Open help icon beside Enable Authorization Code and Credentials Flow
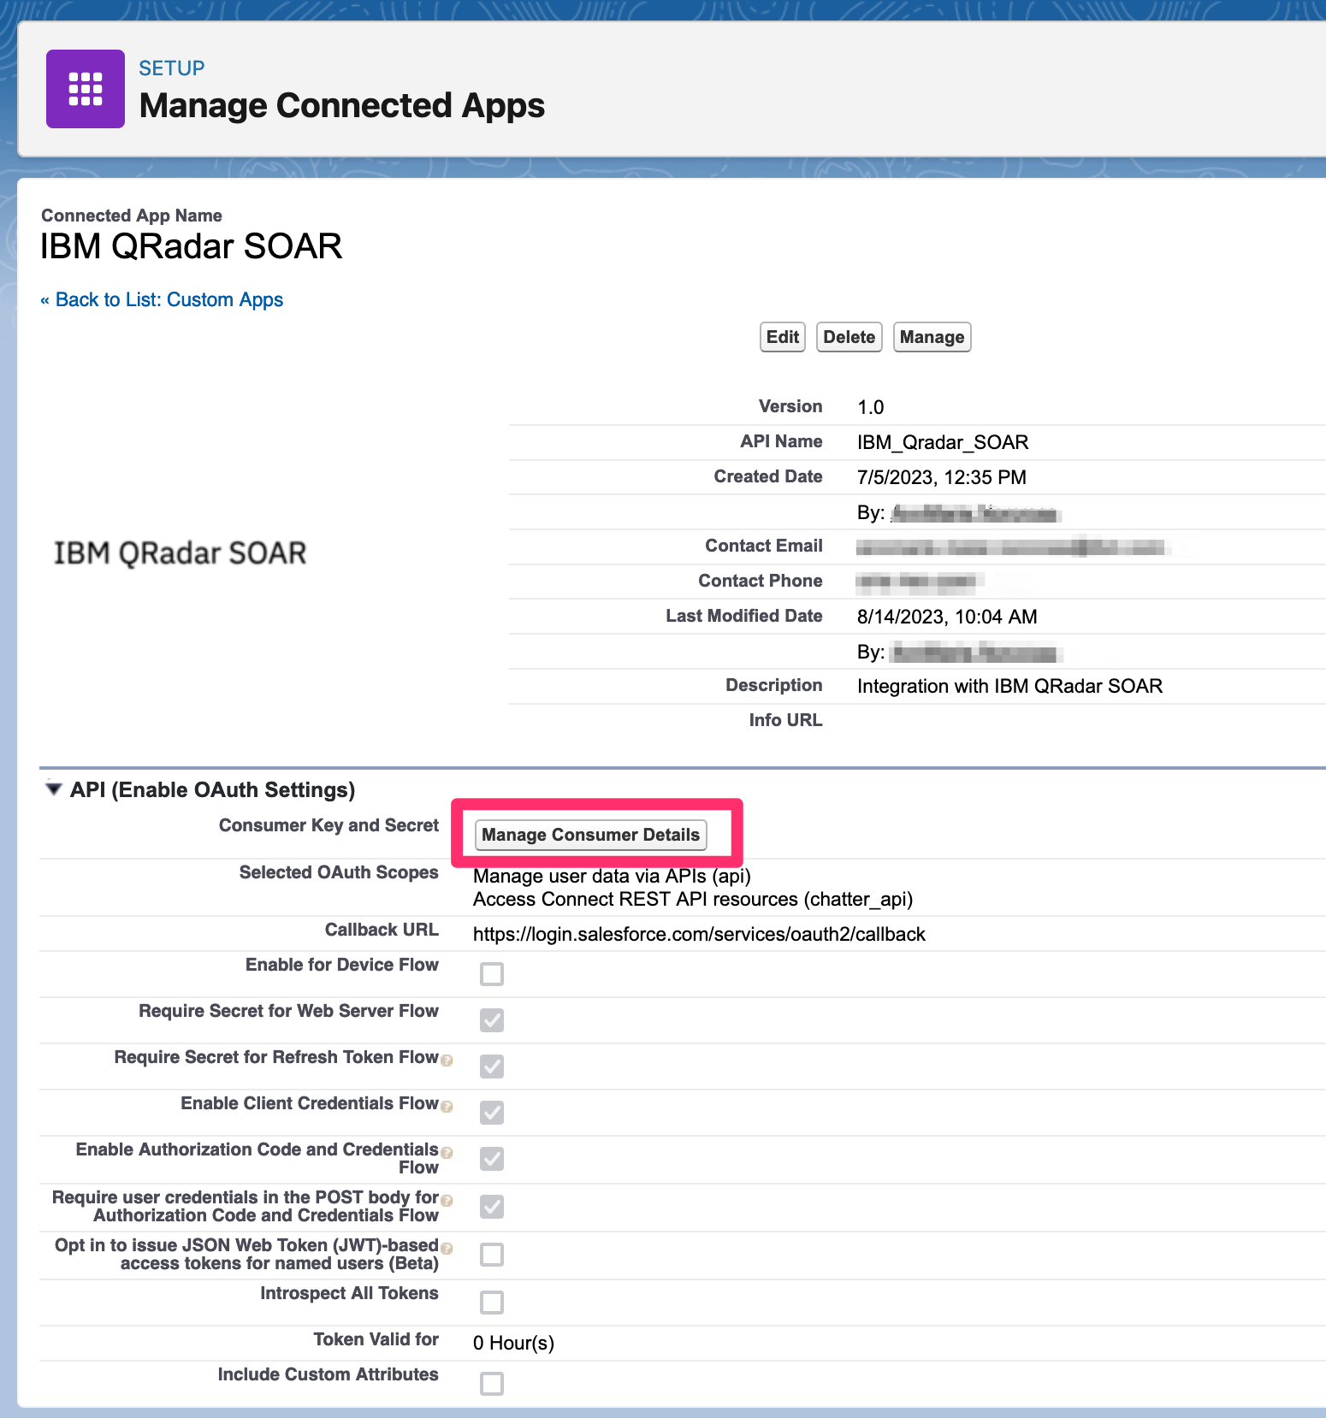The image size is (1326, 1418). click(447, 1153)
